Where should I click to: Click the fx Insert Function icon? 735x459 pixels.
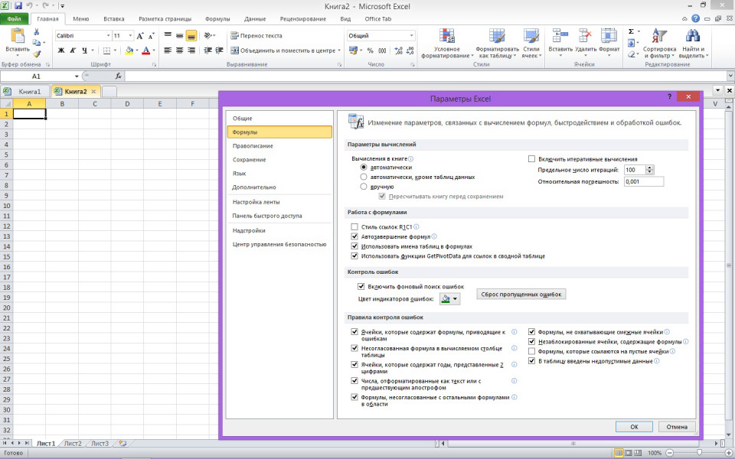coord(119,76)
